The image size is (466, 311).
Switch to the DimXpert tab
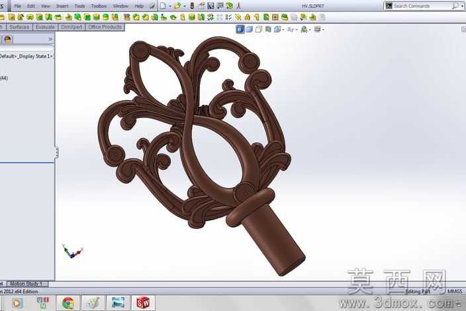point(71,27)
